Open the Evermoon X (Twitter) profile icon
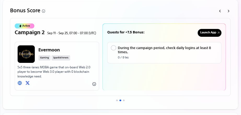This screenshot has width=241, height=115. click(27, 83)
